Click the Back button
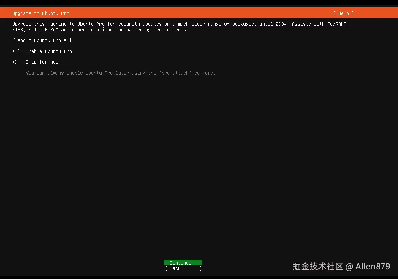 [x=183, y=268]
